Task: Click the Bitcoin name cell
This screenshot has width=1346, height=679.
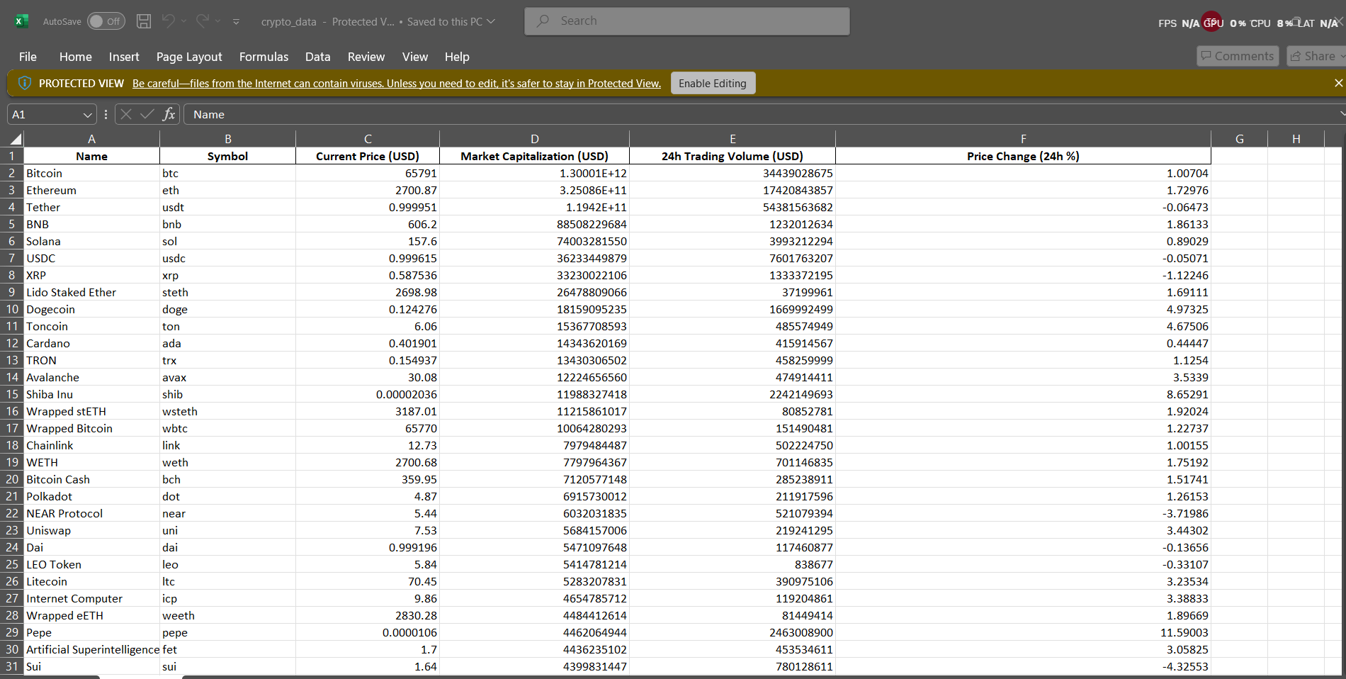Action: [92, 173]
